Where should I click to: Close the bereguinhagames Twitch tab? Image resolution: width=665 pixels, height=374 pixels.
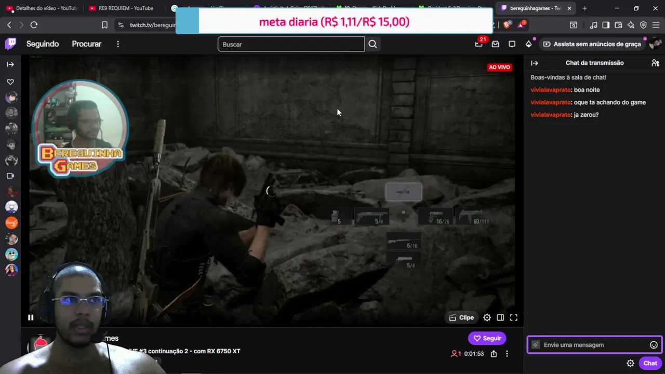coord(569,8)
